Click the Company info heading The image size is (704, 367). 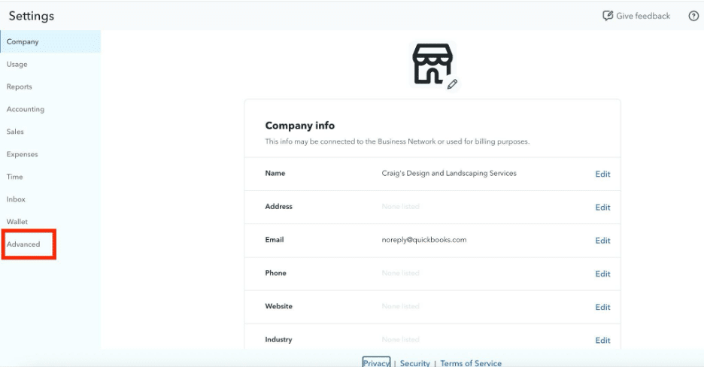pos(300,125)
